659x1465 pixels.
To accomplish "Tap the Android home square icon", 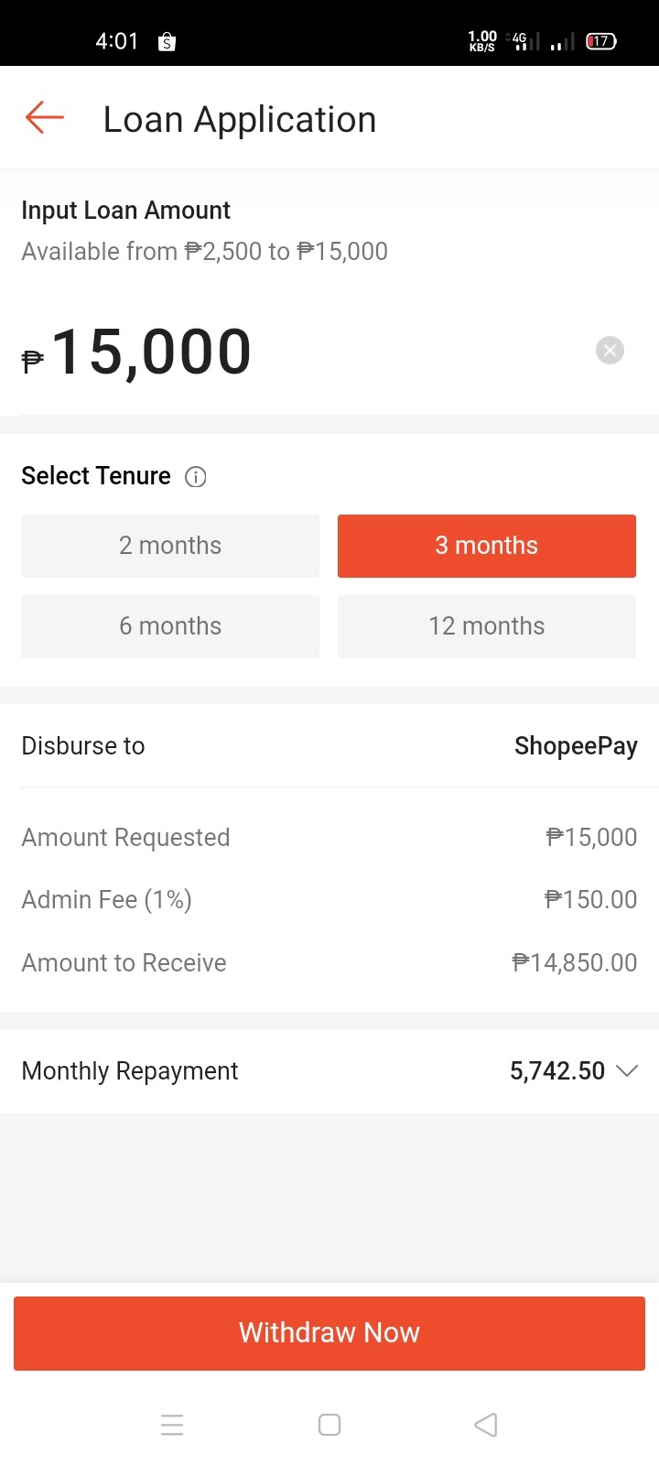I will [329, 1425].
